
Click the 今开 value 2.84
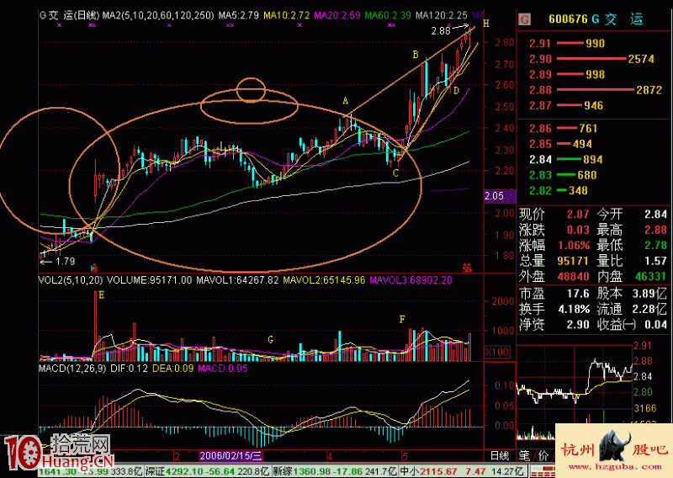pyautogui.click(x=655, y=215)
